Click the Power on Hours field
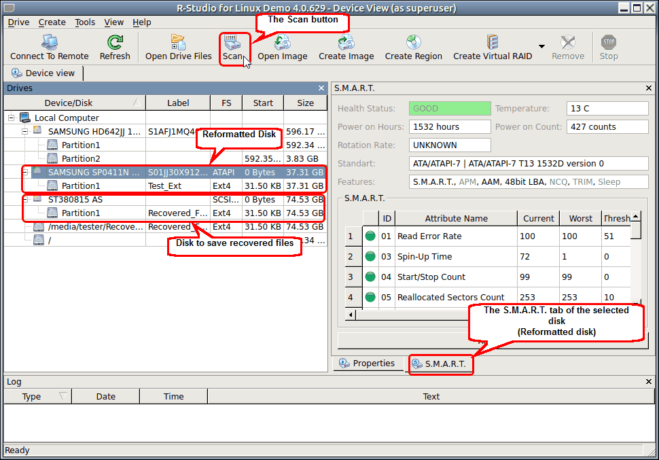Image resolution: width=659 pixels, height=460 pixels. tap(450, 126)
